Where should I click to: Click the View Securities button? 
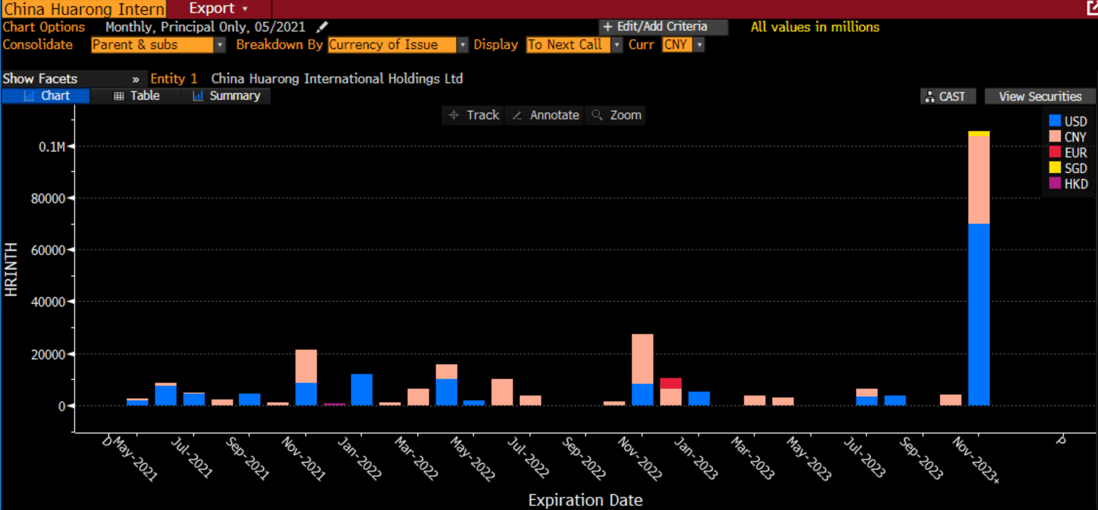(x=1040, y=96)
